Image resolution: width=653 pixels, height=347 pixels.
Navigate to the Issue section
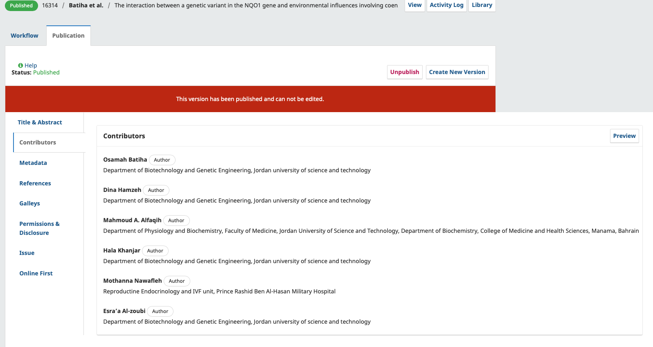click(27, 253)
